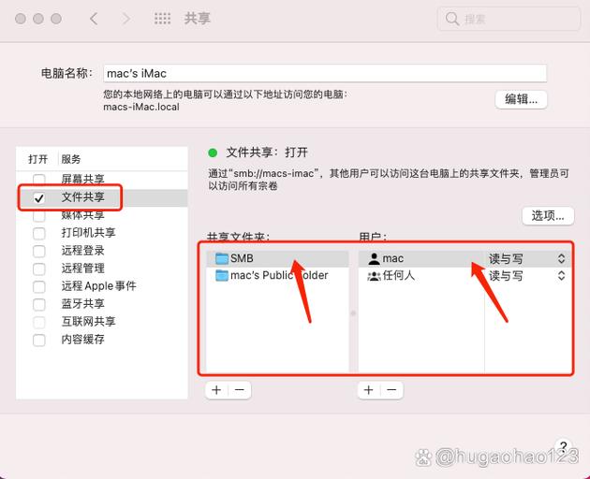Add a shared folder with plus
This screenshot has height=479, width=590.
coord(216,390)
